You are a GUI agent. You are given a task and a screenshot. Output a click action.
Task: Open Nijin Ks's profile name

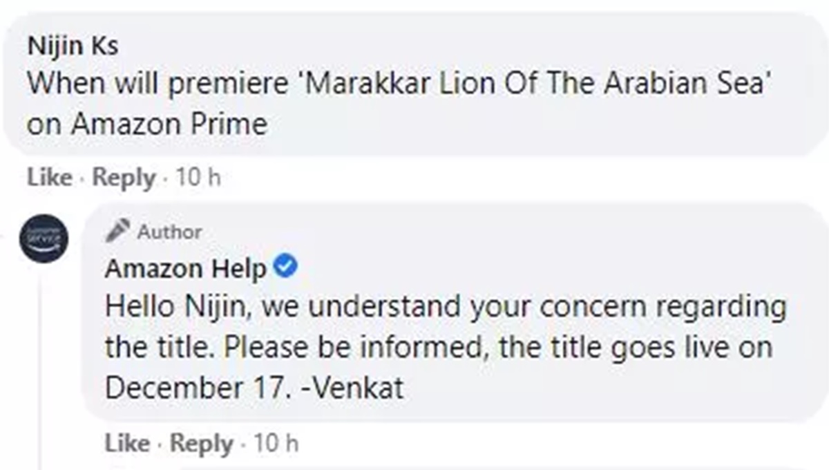pos(73,47)
